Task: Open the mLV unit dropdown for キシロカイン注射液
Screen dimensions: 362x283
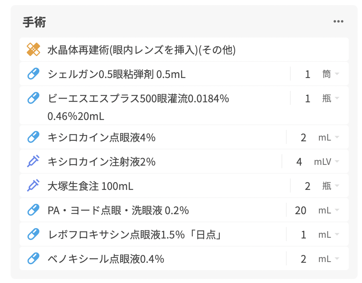Action: coord(326,162)
